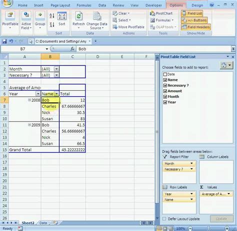Open the Name field filter dropdown

tap(56, 94)
